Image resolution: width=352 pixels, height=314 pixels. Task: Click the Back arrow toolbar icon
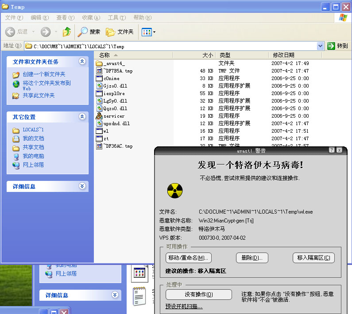(x=11, y=32)
